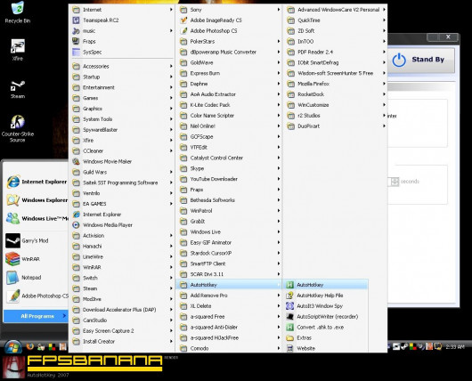The height and width of the screenshot is (381, 472).
Task: Launch Counter-Strike Source desktop icon
Action: pyautogui.click(x=18, y=128)
